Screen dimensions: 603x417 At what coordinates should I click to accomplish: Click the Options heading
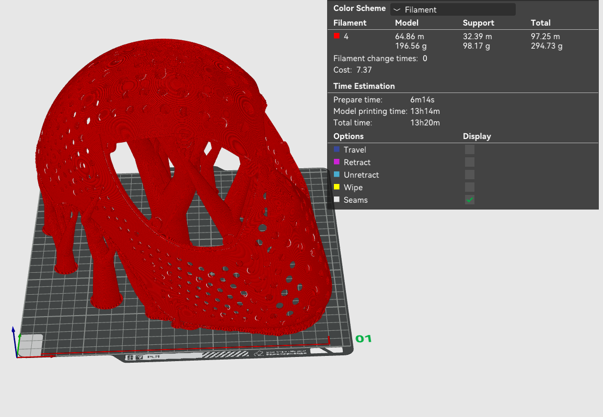click(349, 136)
